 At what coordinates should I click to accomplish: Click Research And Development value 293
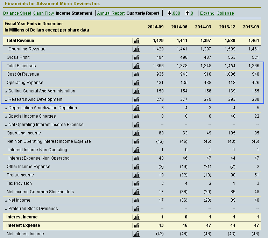232,99
